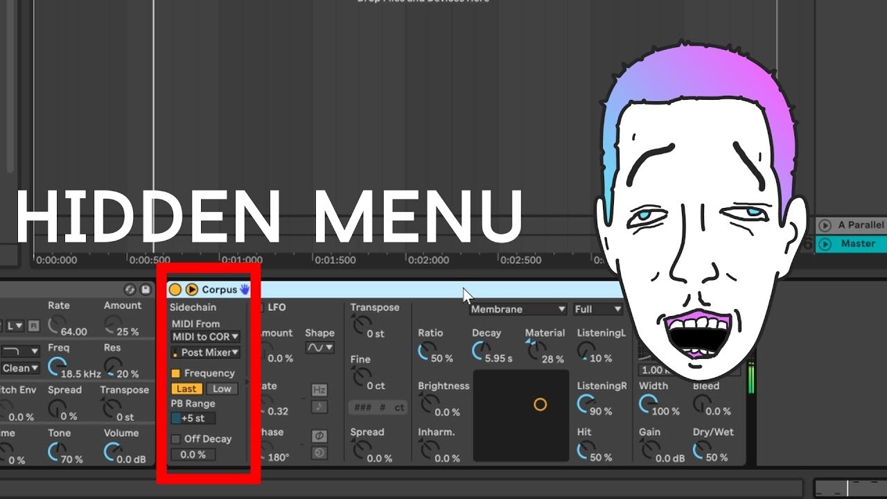This screenshot has height=499, width=887.
Task: Click the Corpus Spread 0.0 % knob
Action: point(361,449)
